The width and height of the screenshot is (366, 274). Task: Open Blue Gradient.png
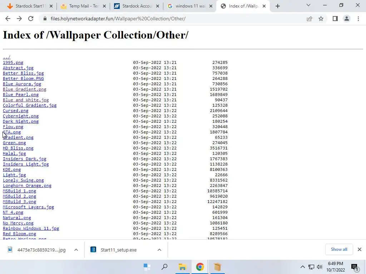tap(25, 89)
